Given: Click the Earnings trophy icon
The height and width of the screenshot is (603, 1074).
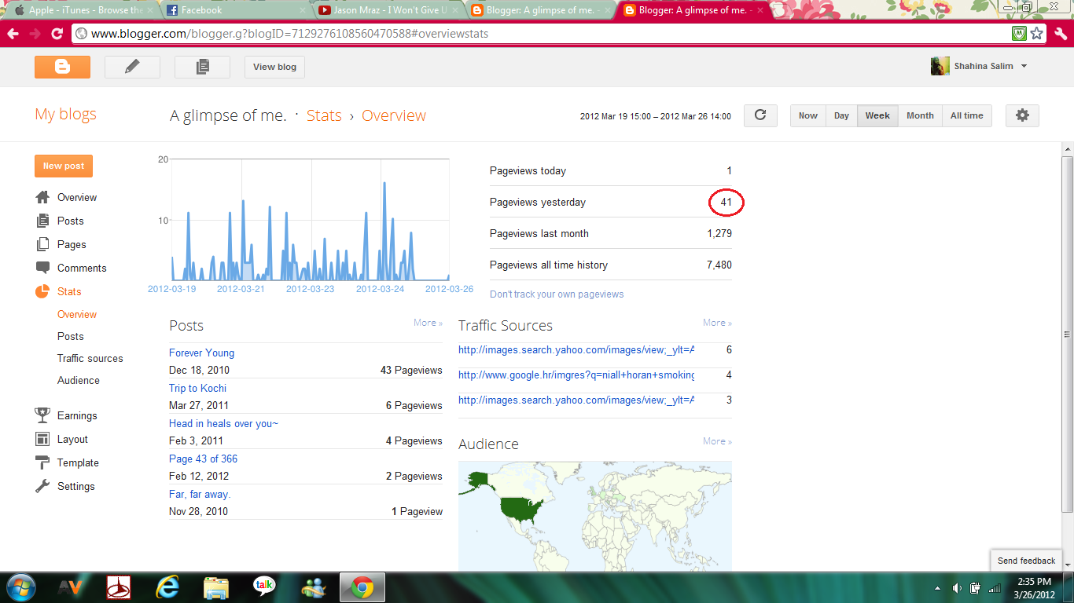Looking at the screenshot, I should tap(42, 415).
